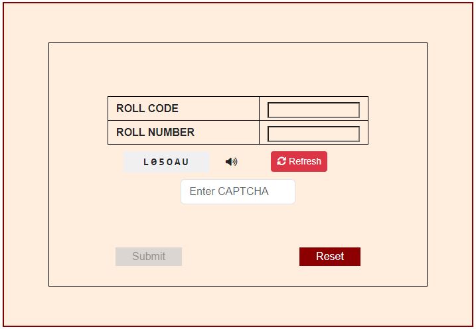Click the circular arrows icon on Refresh
The width and height of the screenshot is (476, 329).
[x=281, y=161]
